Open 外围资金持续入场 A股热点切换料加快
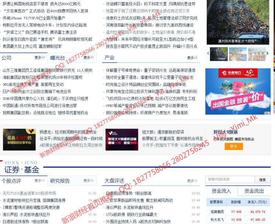275x224 pixels. (138, 222)
